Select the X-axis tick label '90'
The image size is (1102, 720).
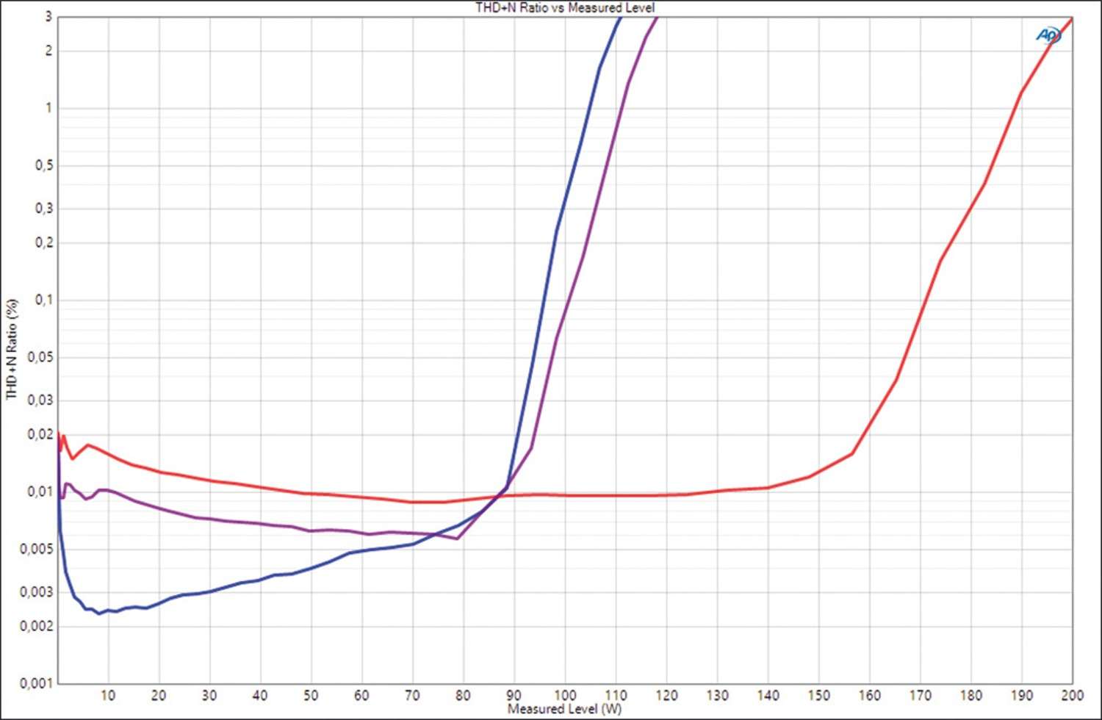pyautogui.click(x=514, y=695)
